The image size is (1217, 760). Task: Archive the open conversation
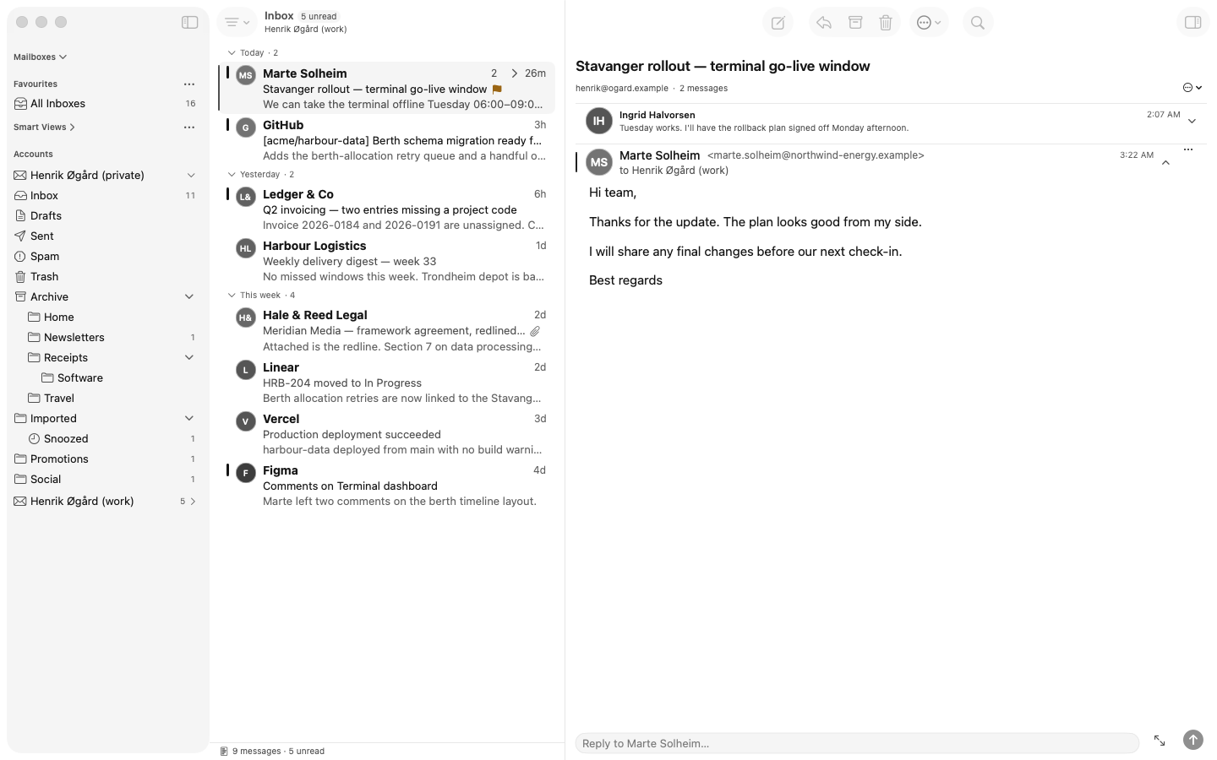855,23
